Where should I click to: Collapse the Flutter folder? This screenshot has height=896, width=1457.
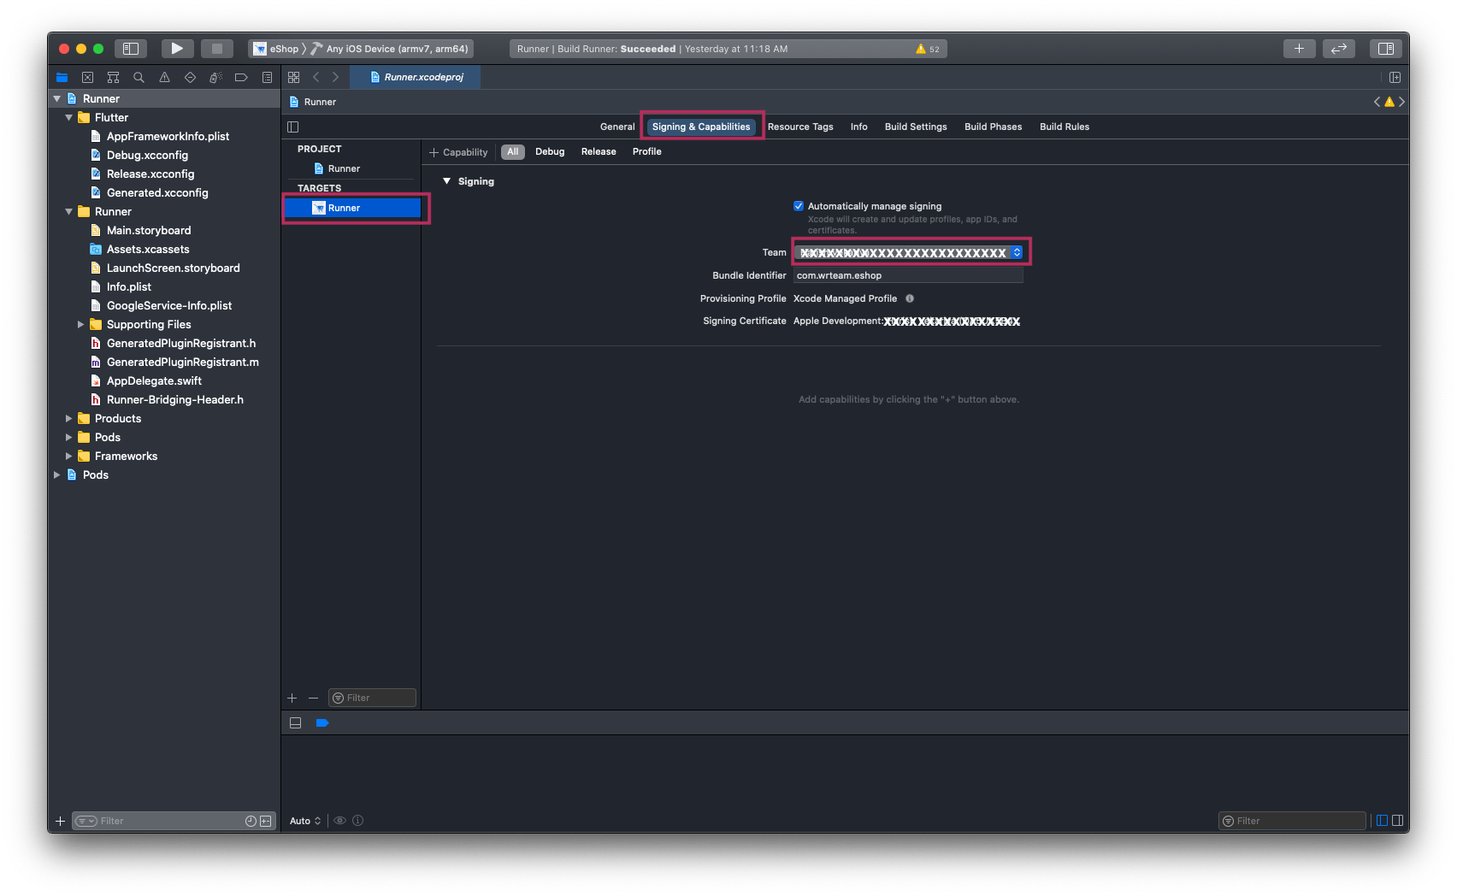point(69,117)
